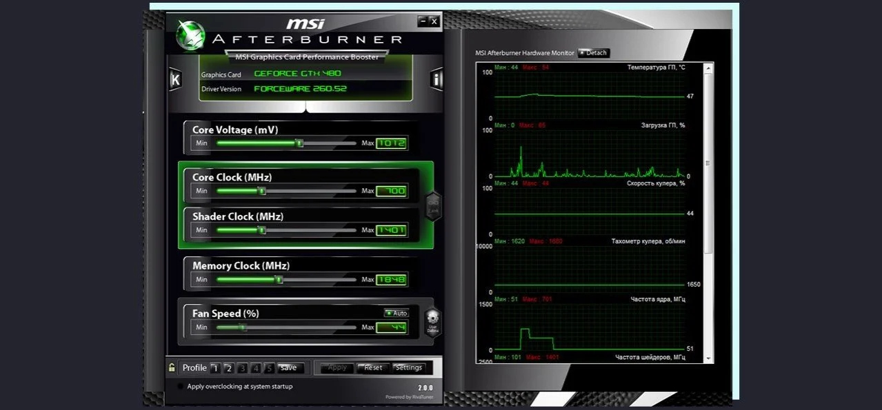Click the Частота ядра graph label
The image size is (882, 410).
pos(658,299)
